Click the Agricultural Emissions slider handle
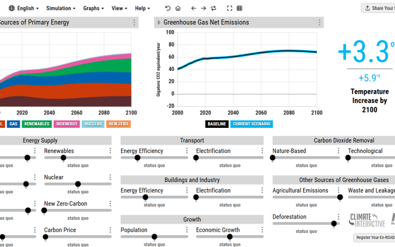Viewport: 395px width, 247px height. point(340,197)
